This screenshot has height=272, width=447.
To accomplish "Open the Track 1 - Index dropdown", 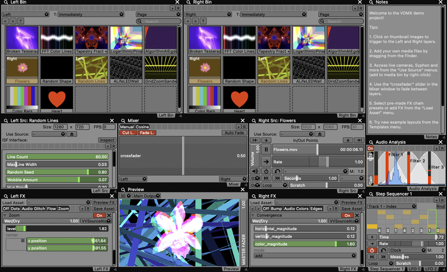I will 392,206.
